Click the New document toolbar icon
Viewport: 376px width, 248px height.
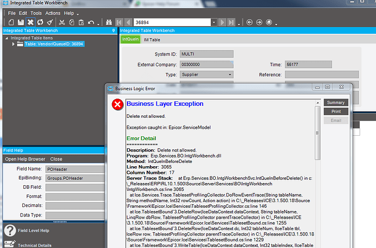tap(11, 22)
